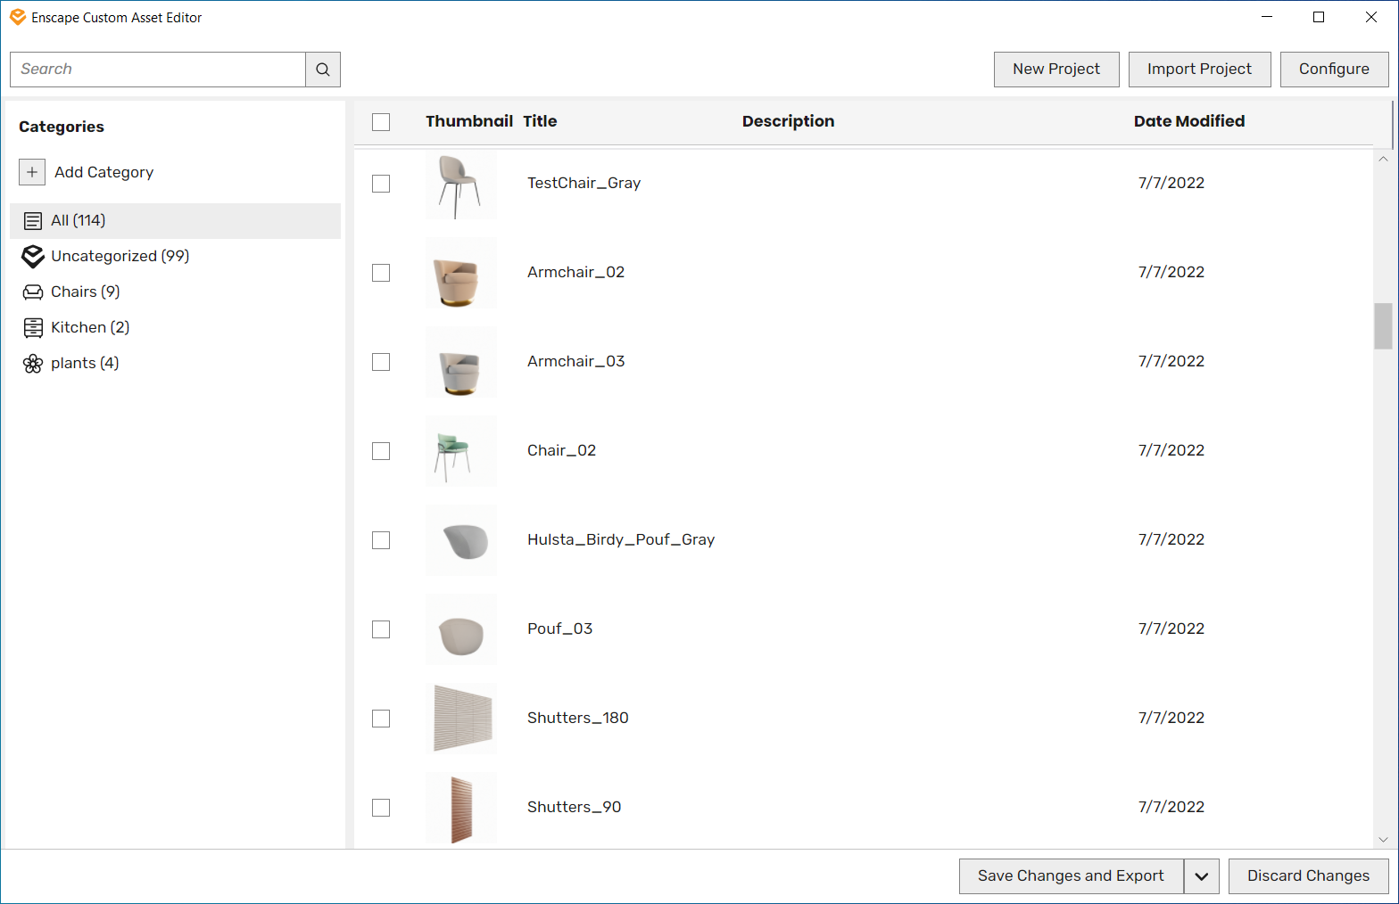
Task: Sort by the Date Modified column header
Action: click(x=1189, y=121)
